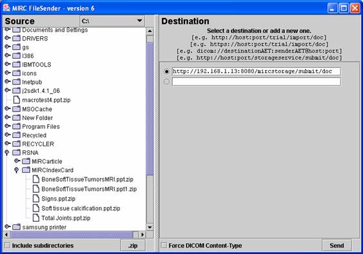This screenshot has width=363, height=254.
Task: Select the empty second destination radio button
Action: (167, 81)
